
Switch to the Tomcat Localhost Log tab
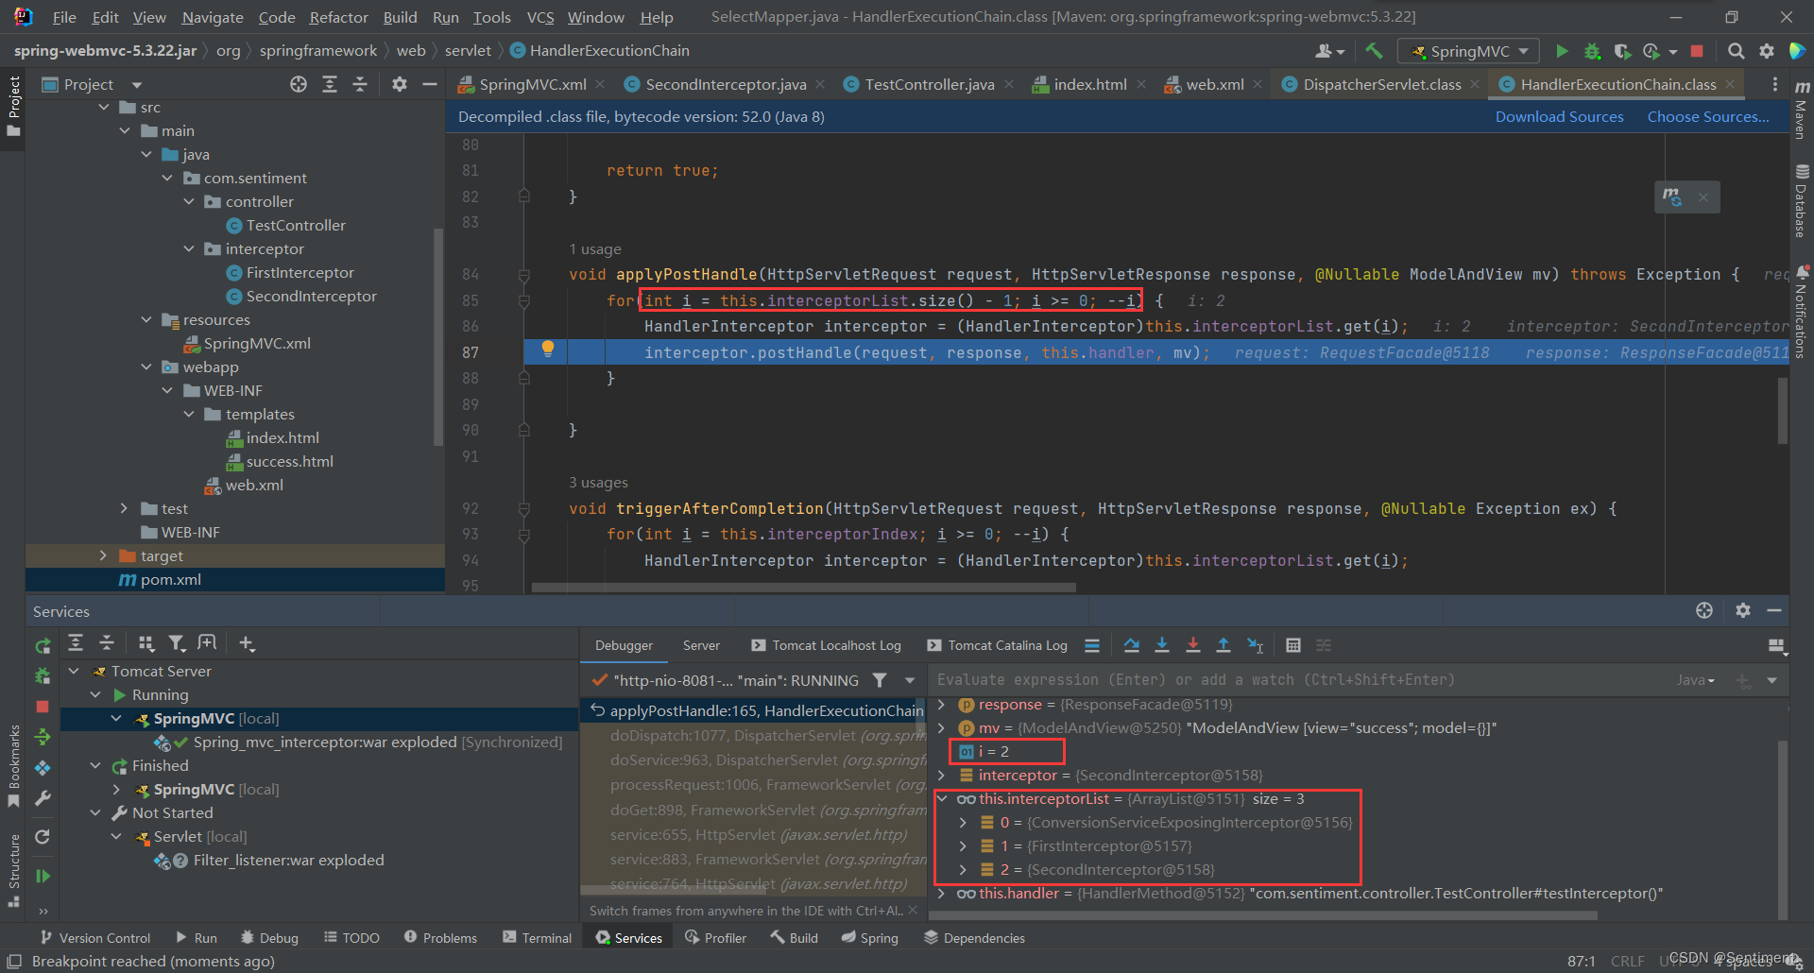tap(827, 645)
